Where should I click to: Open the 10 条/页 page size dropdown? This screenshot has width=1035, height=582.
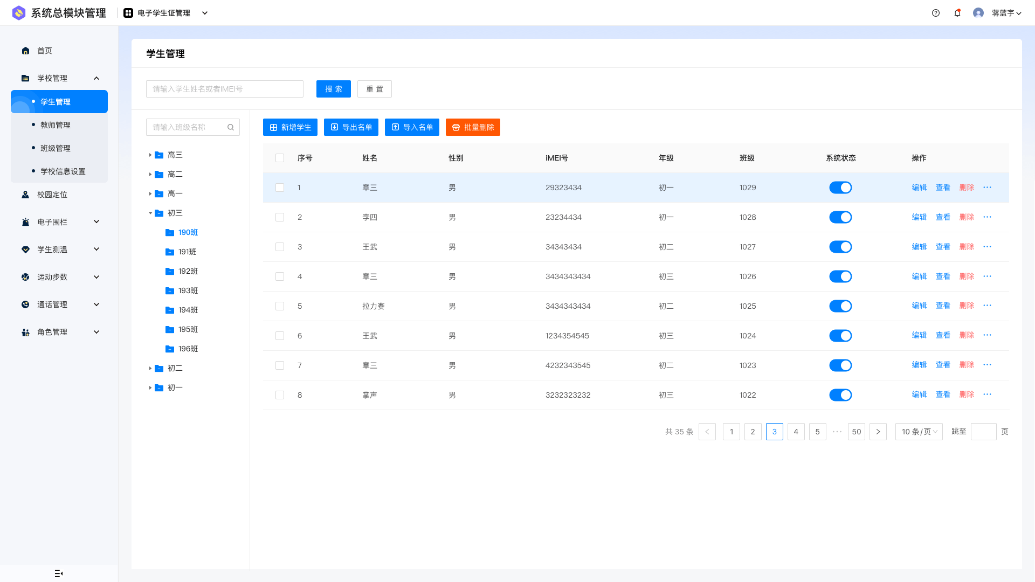(919, 432)
